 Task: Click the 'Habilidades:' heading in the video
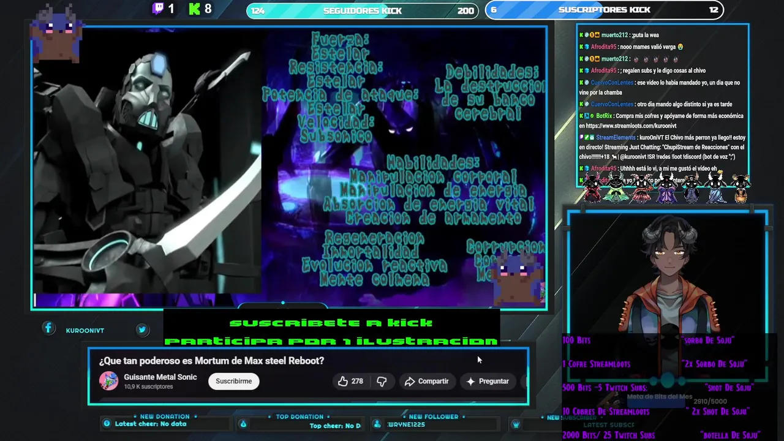coord(432,162)
